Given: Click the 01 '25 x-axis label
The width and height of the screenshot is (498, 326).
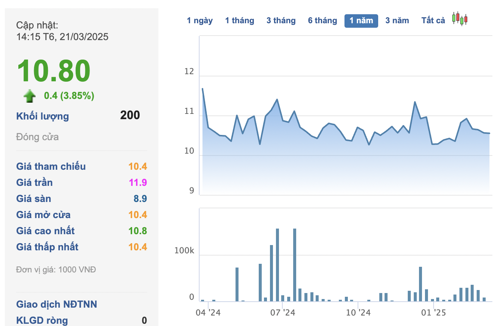Looking at the screenshot, I should coord(434,312).
